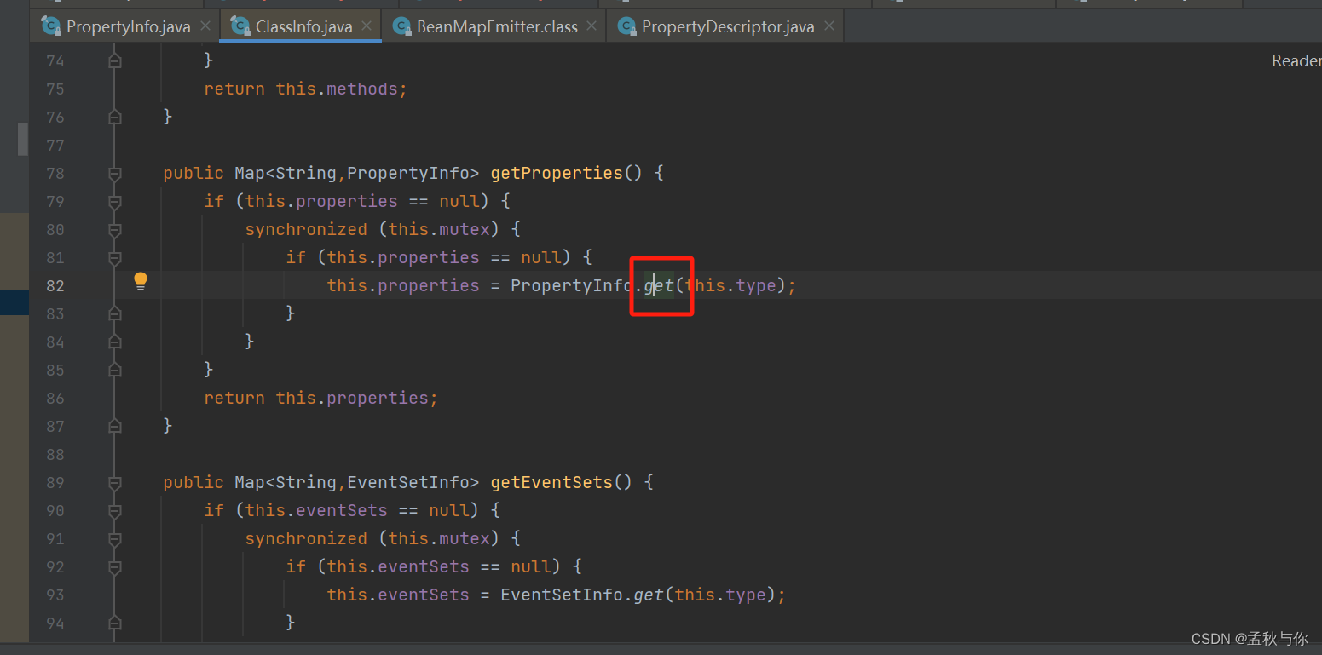Click 'EventSetInfo' class reference on line 93
1322x655 pixels.
coord(562,595)
